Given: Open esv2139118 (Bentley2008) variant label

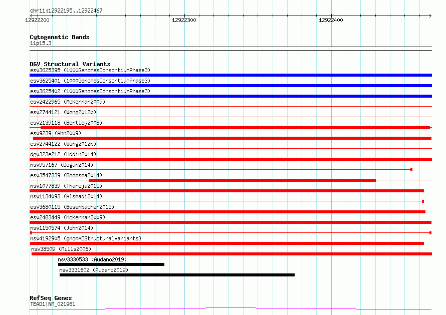Looking at the screenshot, I should pos(66,123).
